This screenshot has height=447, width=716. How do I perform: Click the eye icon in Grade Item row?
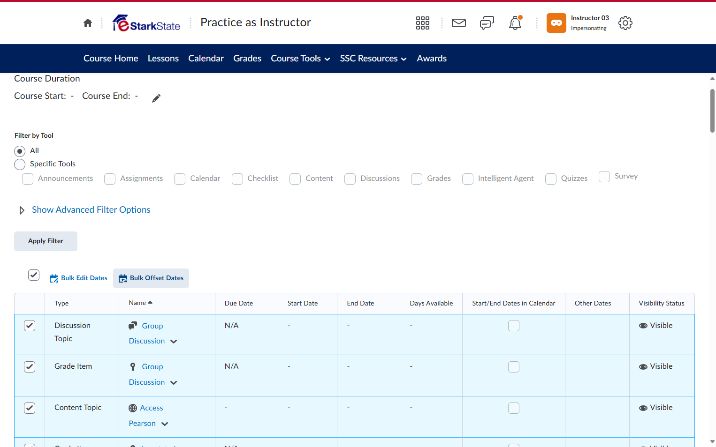tap(643, 367)
